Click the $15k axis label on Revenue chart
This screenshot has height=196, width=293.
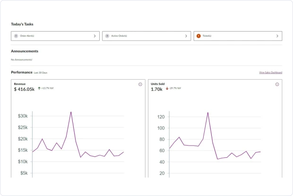[23, 150]
